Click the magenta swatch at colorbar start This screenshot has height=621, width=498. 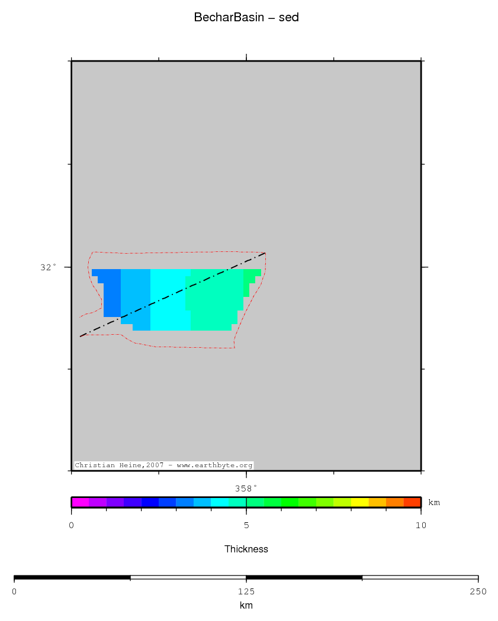pos(80,502)
